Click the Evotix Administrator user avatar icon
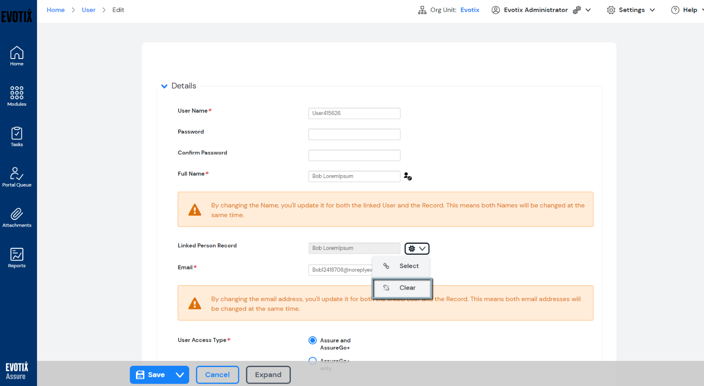 [x=496, y=10]
